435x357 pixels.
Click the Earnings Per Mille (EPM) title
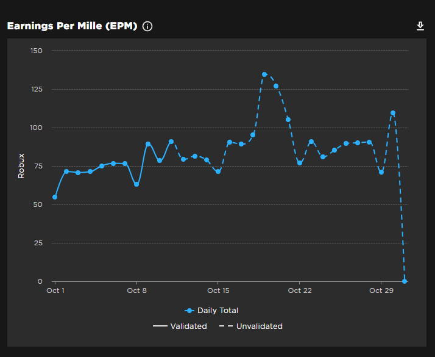tap(72, 26)
